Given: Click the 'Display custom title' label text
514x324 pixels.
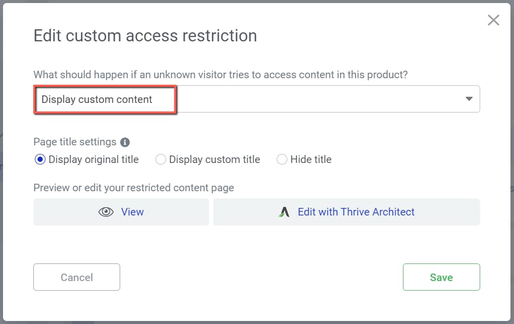Looking at the screenshot, I should [x=215, y=159].
